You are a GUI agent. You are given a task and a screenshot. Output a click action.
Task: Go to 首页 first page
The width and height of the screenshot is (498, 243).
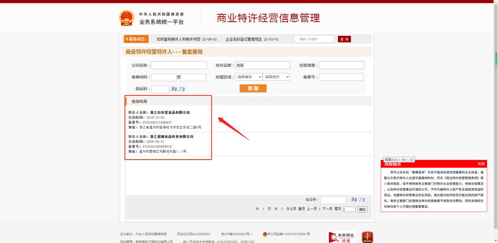click(x=302, y=209)
